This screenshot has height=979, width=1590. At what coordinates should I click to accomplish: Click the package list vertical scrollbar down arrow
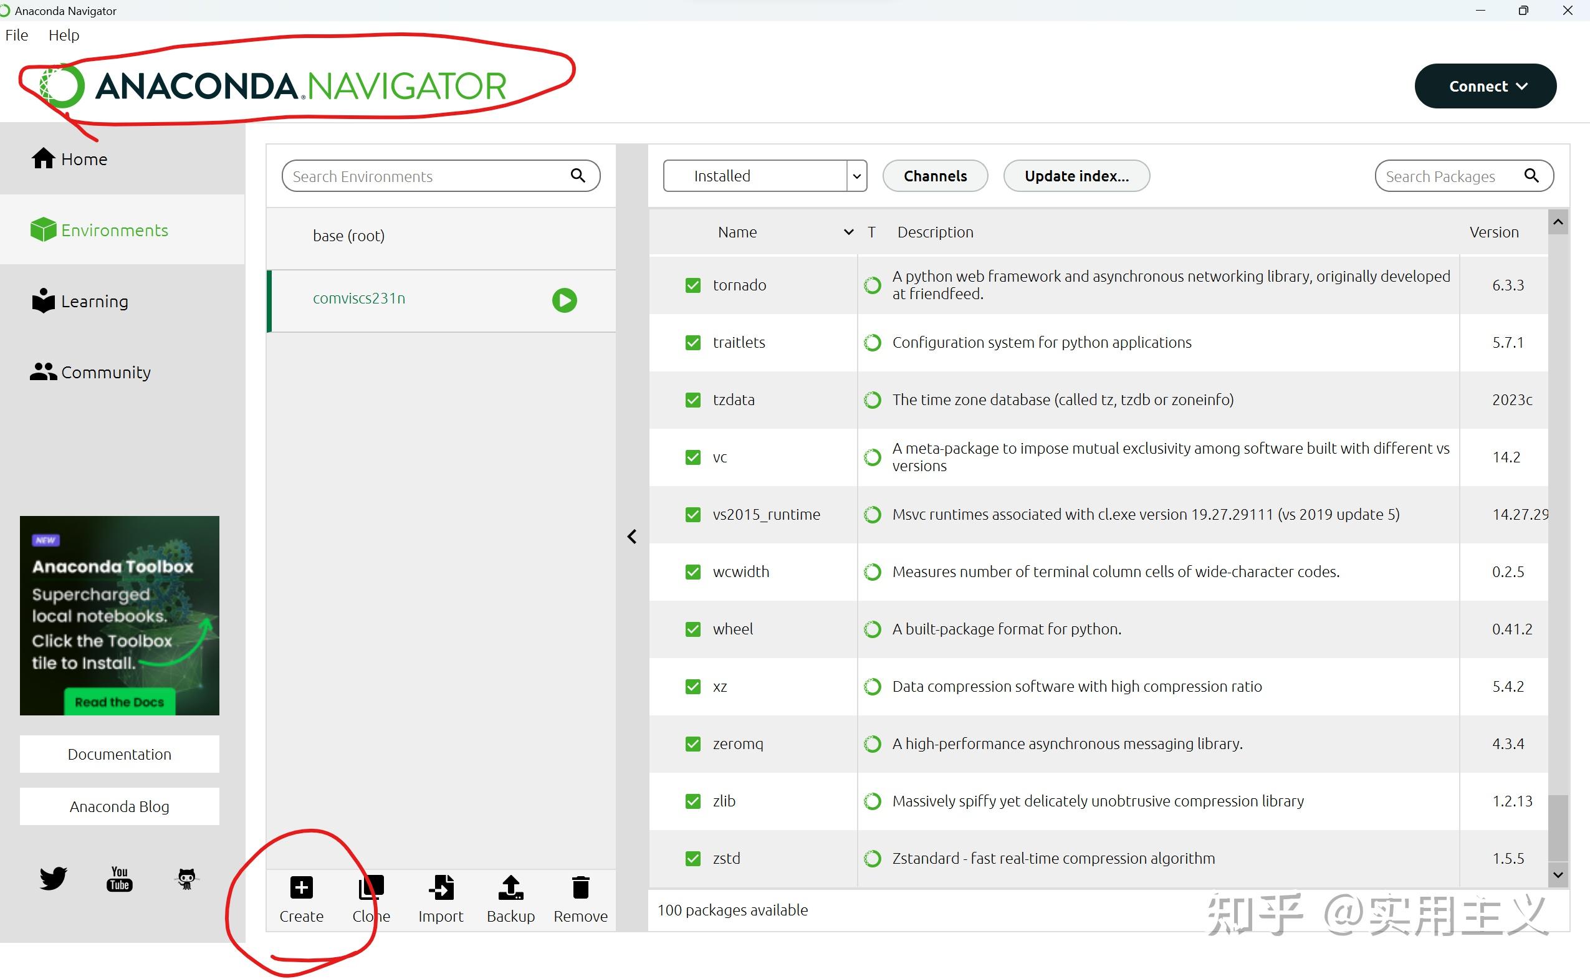[1558, 875]
